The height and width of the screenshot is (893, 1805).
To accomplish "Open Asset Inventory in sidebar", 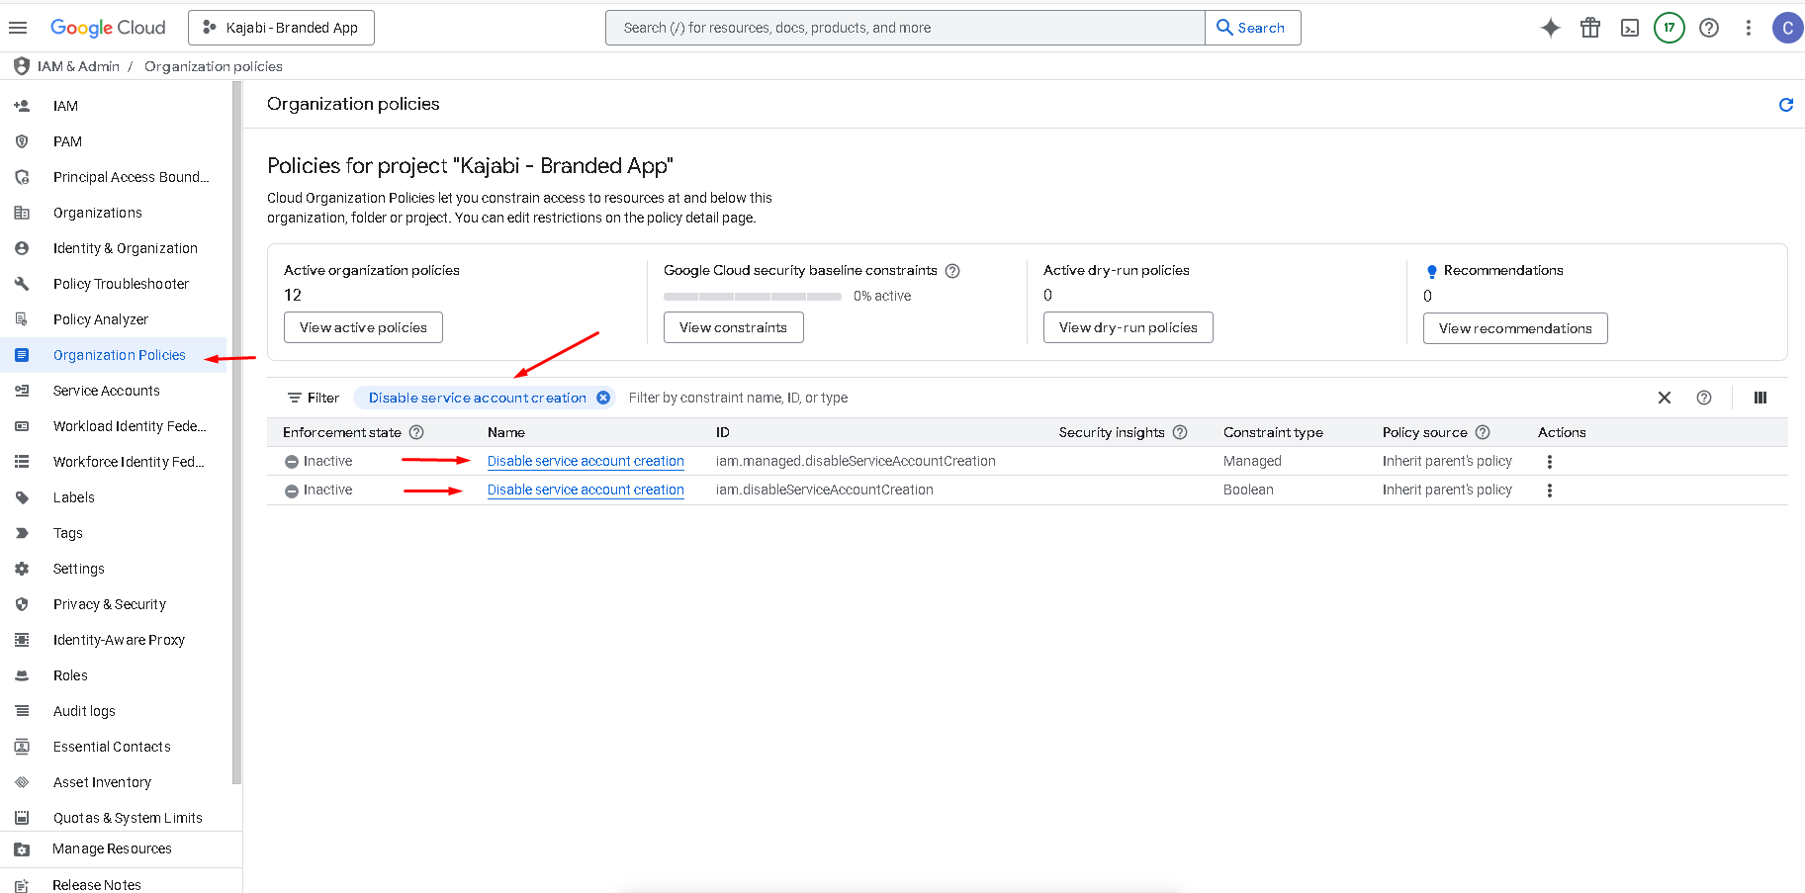I will [114, 782].
